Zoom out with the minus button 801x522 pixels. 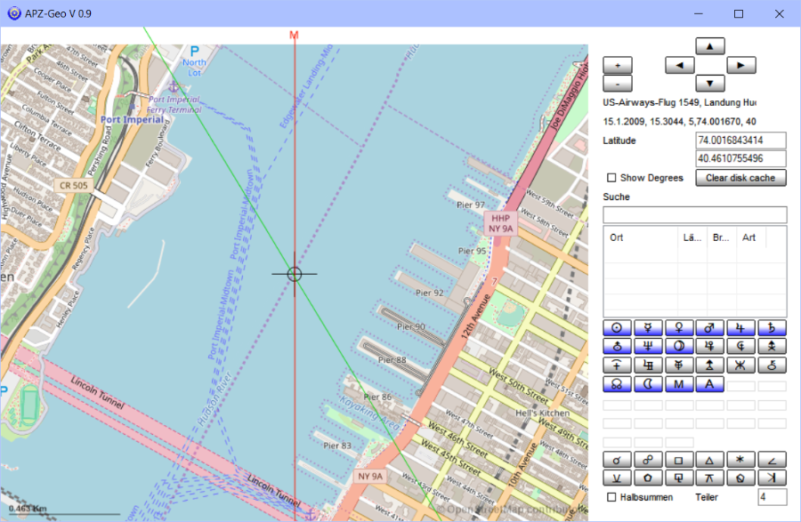click(x=618, y=84)
